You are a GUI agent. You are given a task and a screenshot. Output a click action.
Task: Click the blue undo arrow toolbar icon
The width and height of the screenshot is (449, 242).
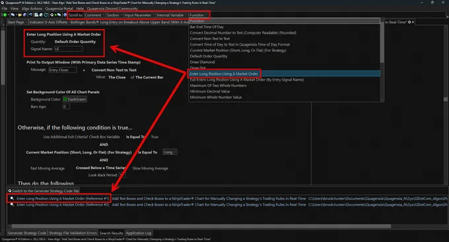click(30, 15)
